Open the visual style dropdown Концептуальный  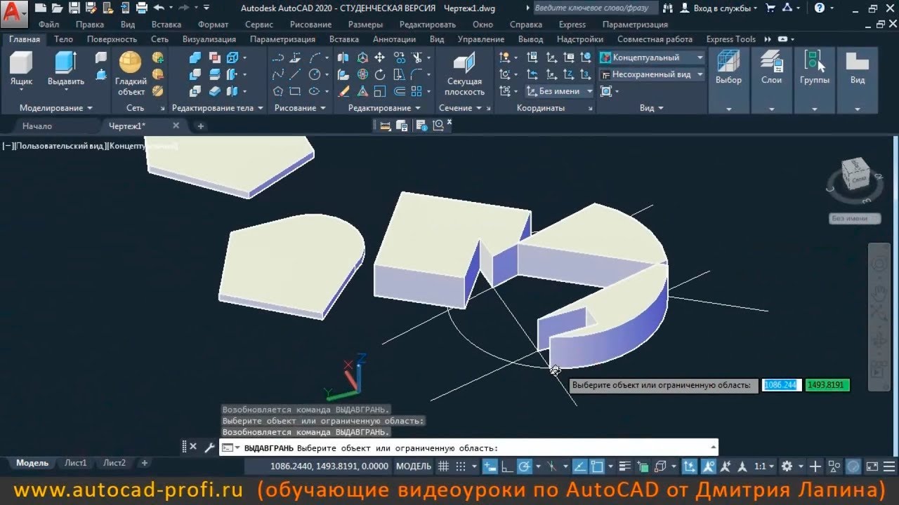tap(652, 58)
